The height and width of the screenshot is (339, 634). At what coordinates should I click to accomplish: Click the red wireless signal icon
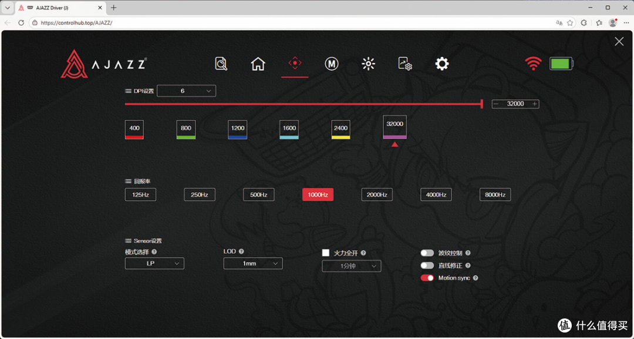tap(533, 64)
